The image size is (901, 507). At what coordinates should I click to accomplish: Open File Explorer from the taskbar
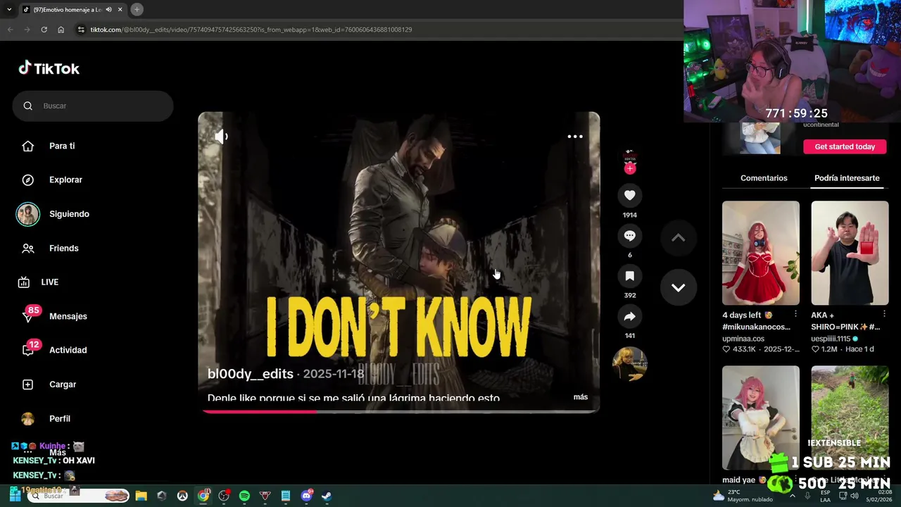click(x=141, y=496)
